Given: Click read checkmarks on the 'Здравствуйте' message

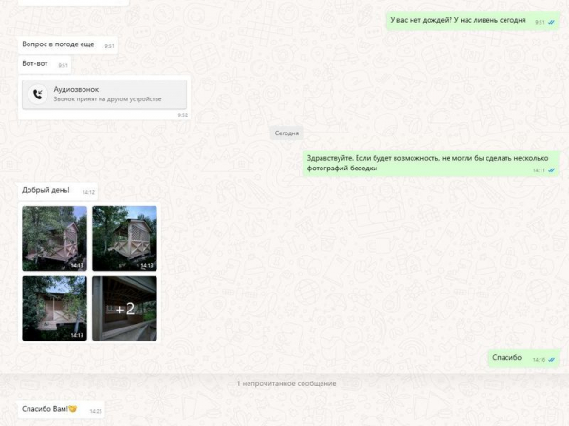Looking at the screenshot, I should click(552, 170).
